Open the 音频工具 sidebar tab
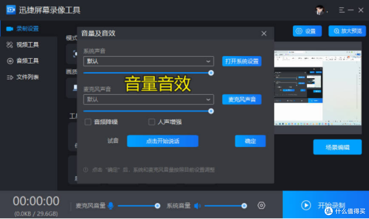369x219 pixels. pos(23,61)
